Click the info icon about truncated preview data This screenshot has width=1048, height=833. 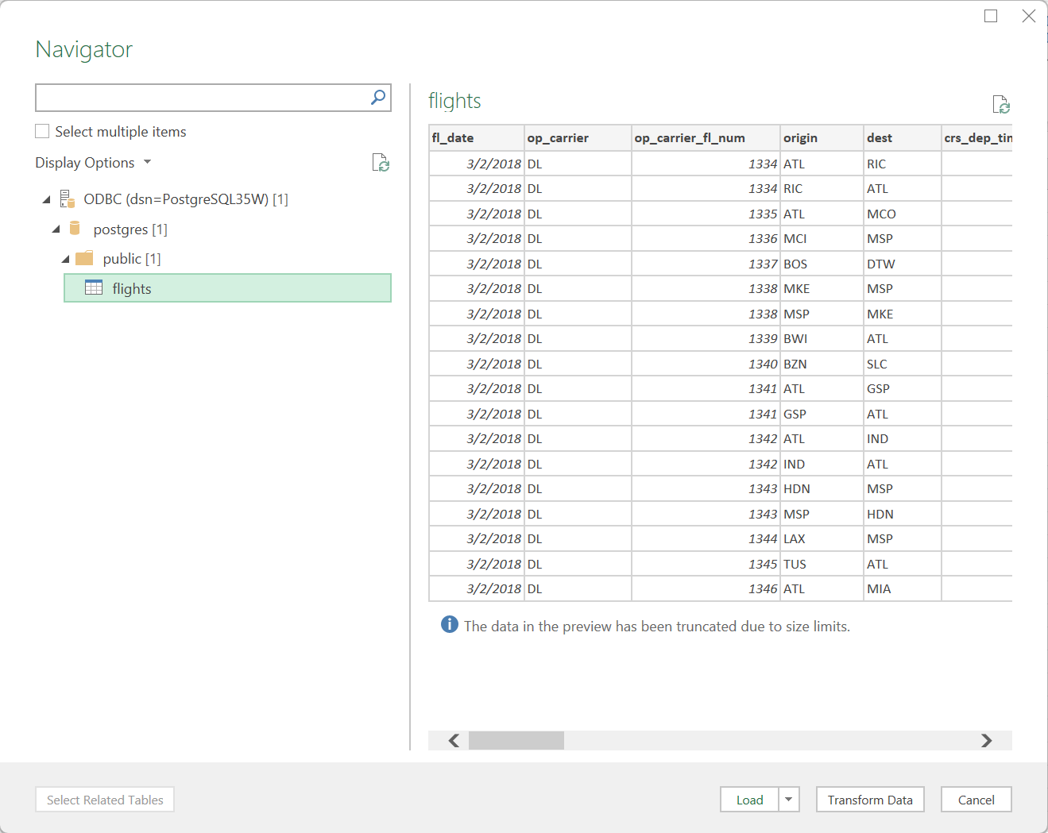click(449, 625)
